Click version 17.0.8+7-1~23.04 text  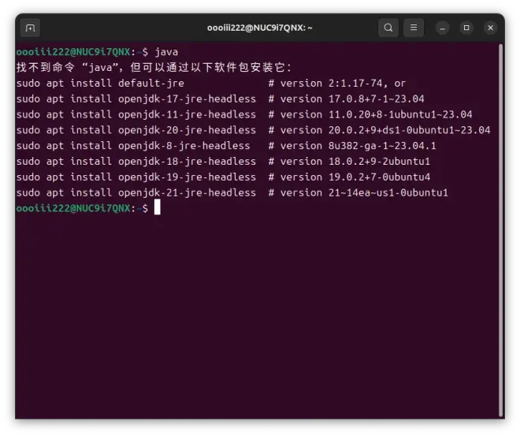[x=352, y=99]
